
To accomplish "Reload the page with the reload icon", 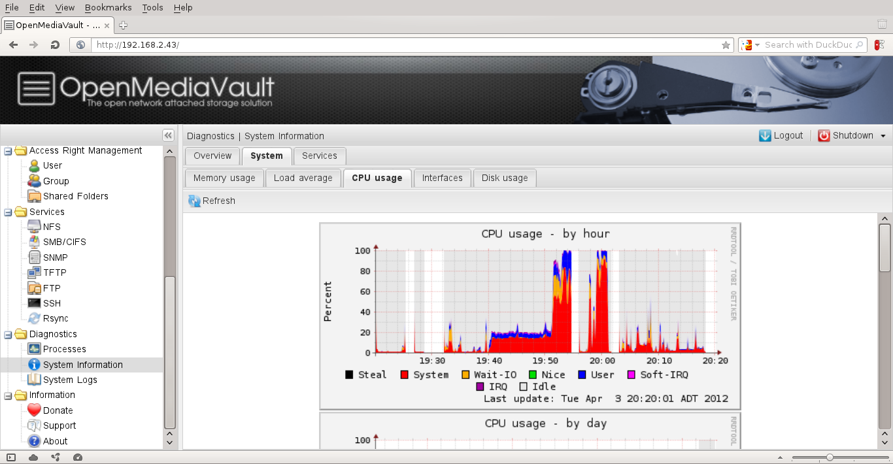I will tap(55, 45).
